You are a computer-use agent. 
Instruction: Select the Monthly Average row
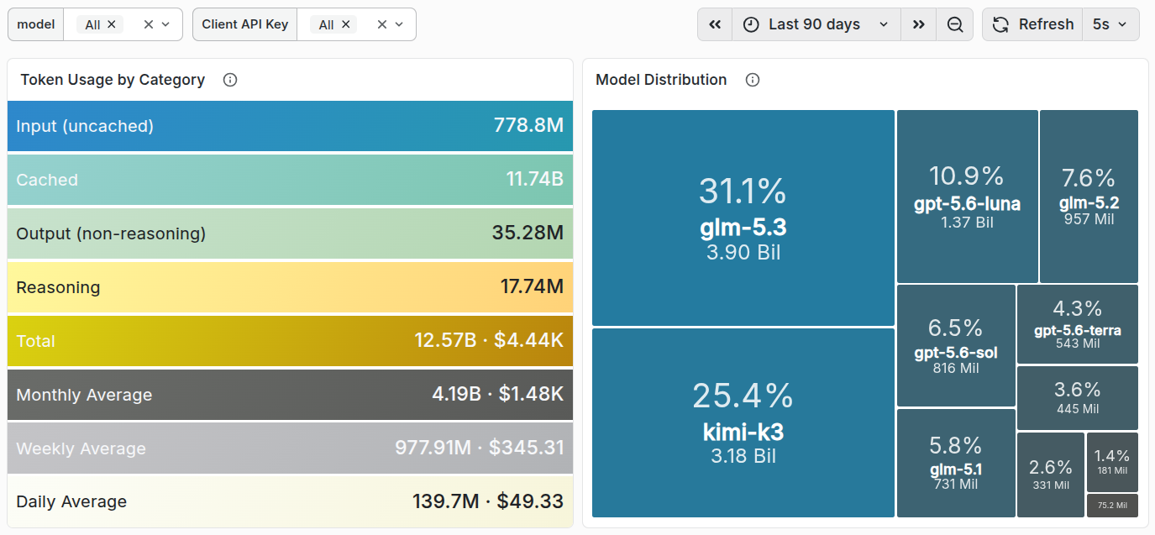(x=290, y=395)
